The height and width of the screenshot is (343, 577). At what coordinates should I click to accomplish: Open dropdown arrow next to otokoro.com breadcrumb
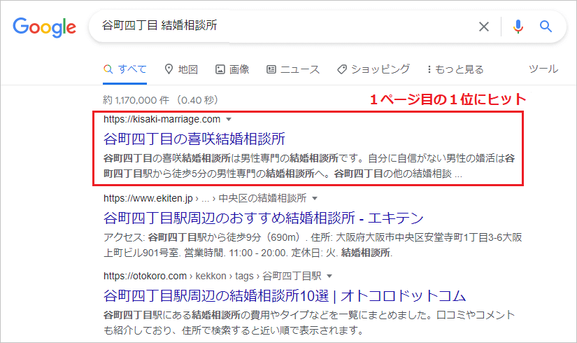click(329, 276)
